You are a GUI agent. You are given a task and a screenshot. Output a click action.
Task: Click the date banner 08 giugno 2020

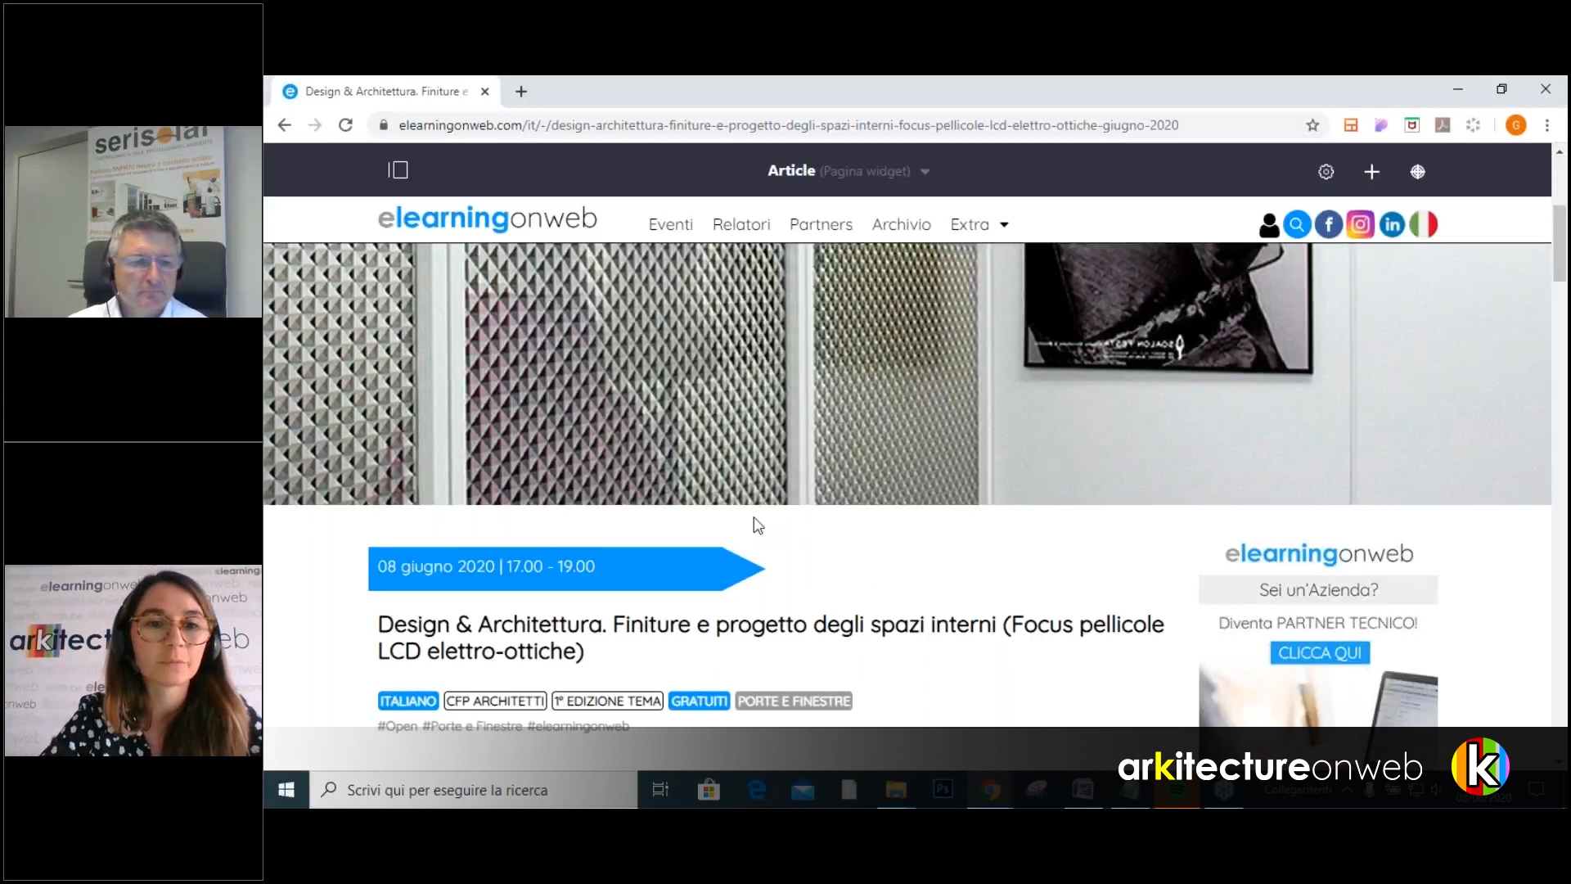[566, 568]
